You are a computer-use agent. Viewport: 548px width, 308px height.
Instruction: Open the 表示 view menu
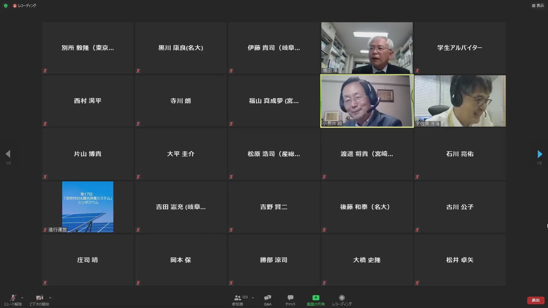tap(538, 6)
